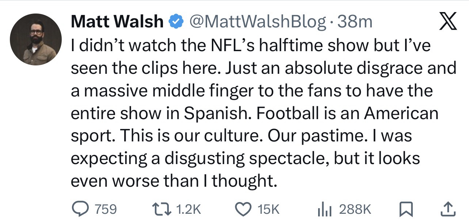Click the 38m timestamp
This screenshot has width=469, height=224.
(355, 22)
